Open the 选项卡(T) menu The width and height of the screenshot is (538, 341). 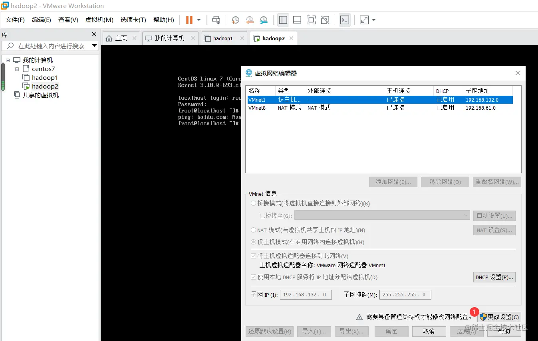[x=133, y=20]
